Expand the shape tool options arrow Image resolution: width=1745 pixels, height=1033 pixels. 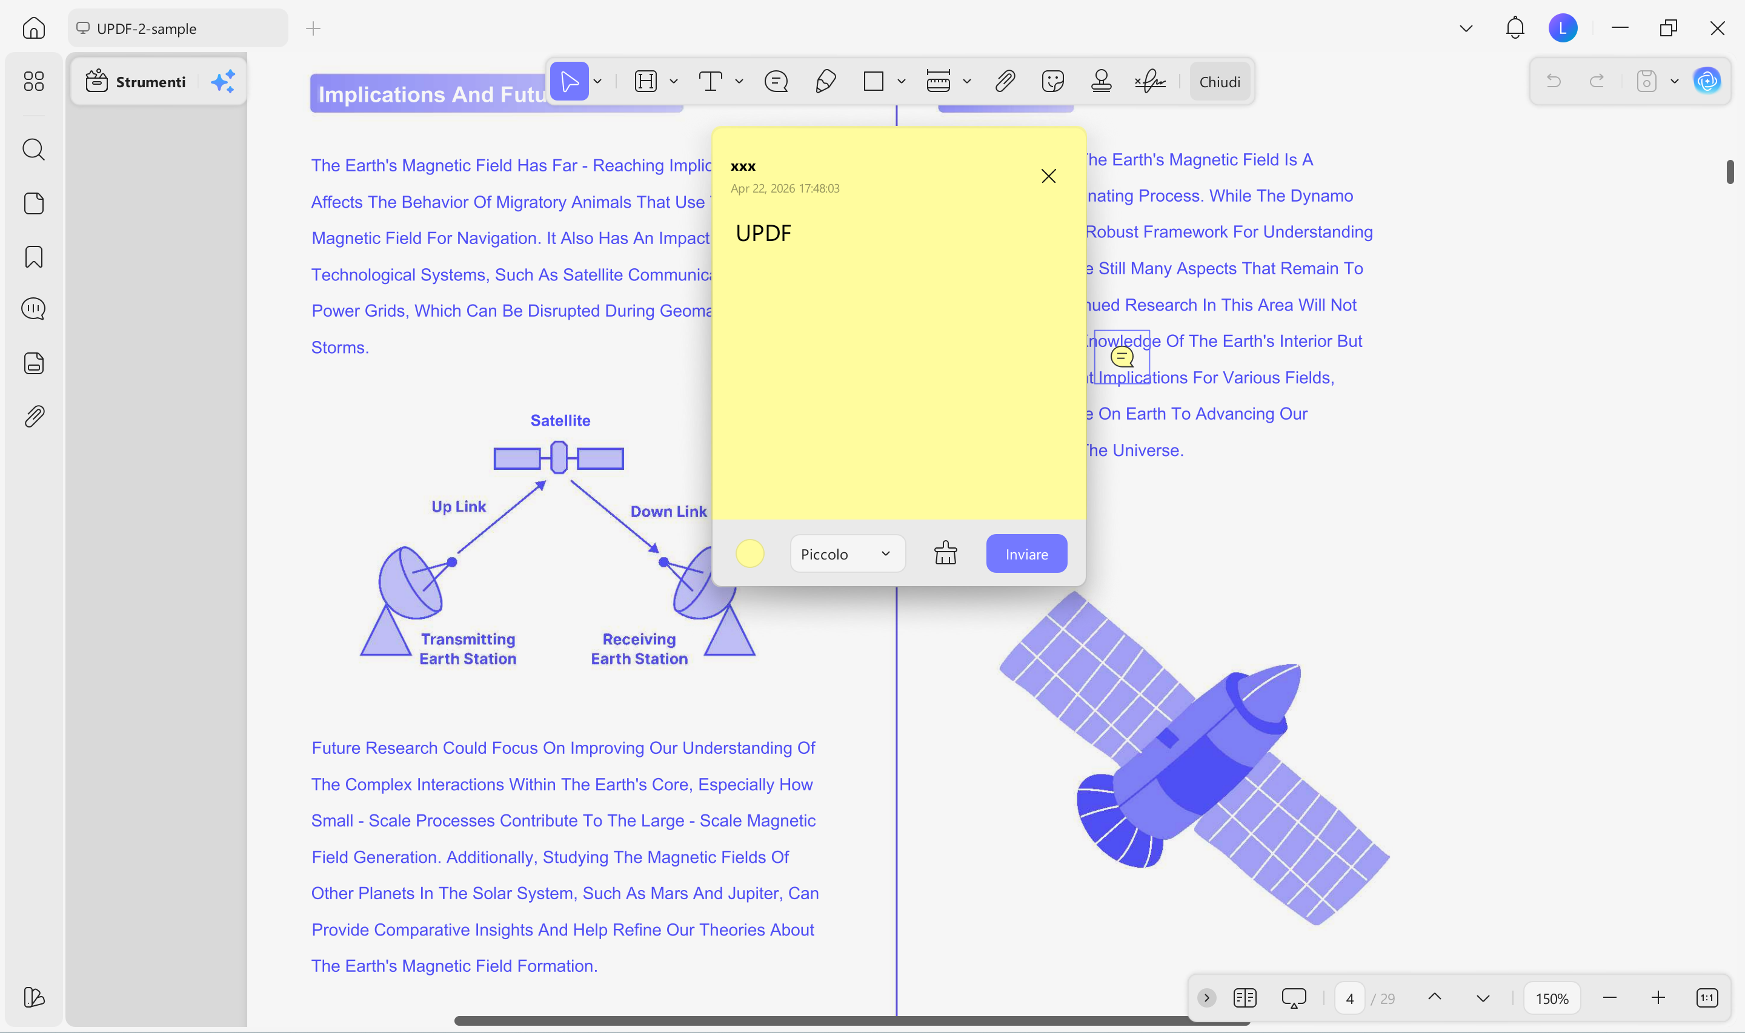click(x=901, y=82)
